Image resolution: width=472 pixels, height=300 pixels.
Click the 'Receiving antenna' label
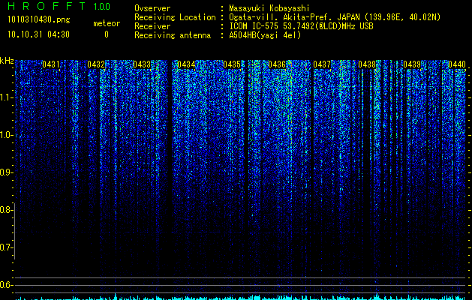point(173,35)
